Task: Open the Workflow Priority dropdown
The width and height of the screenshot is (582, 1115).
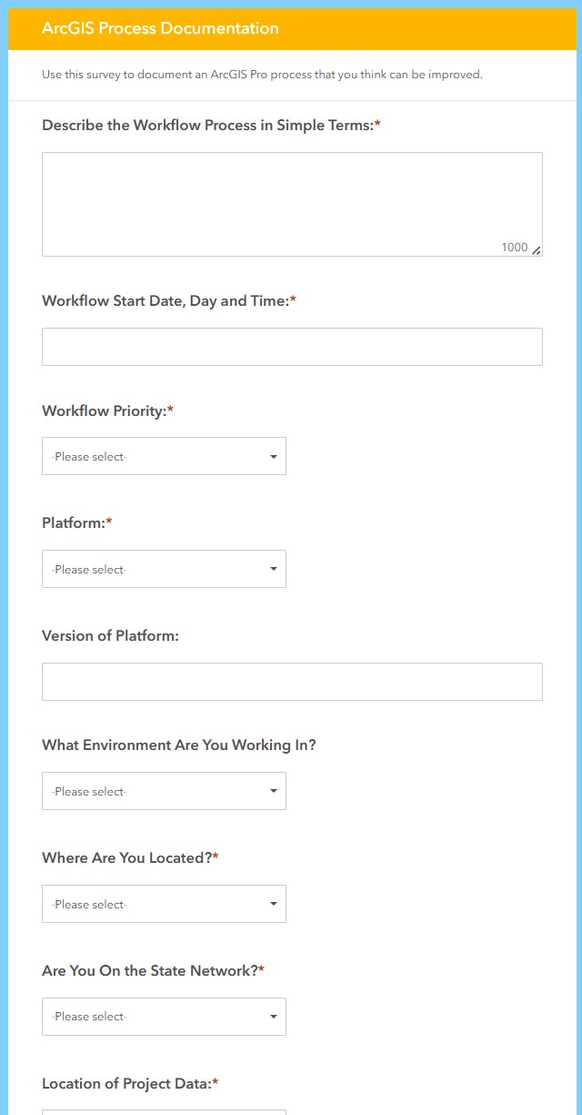Action: click(164, 456)
